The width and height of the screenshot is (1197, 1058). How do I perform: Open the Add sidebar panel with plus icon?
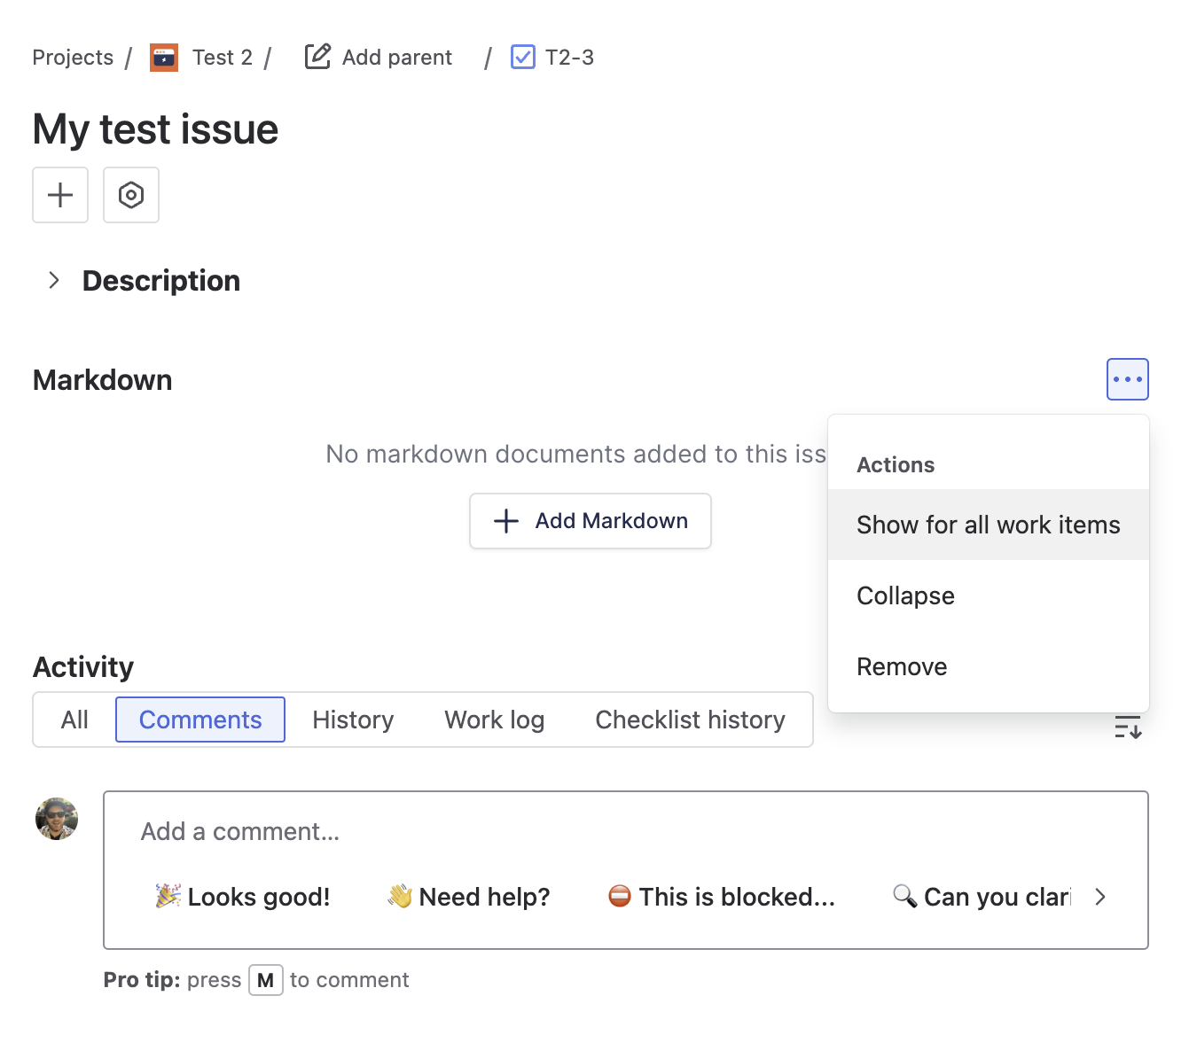click(x=59, y=195)
